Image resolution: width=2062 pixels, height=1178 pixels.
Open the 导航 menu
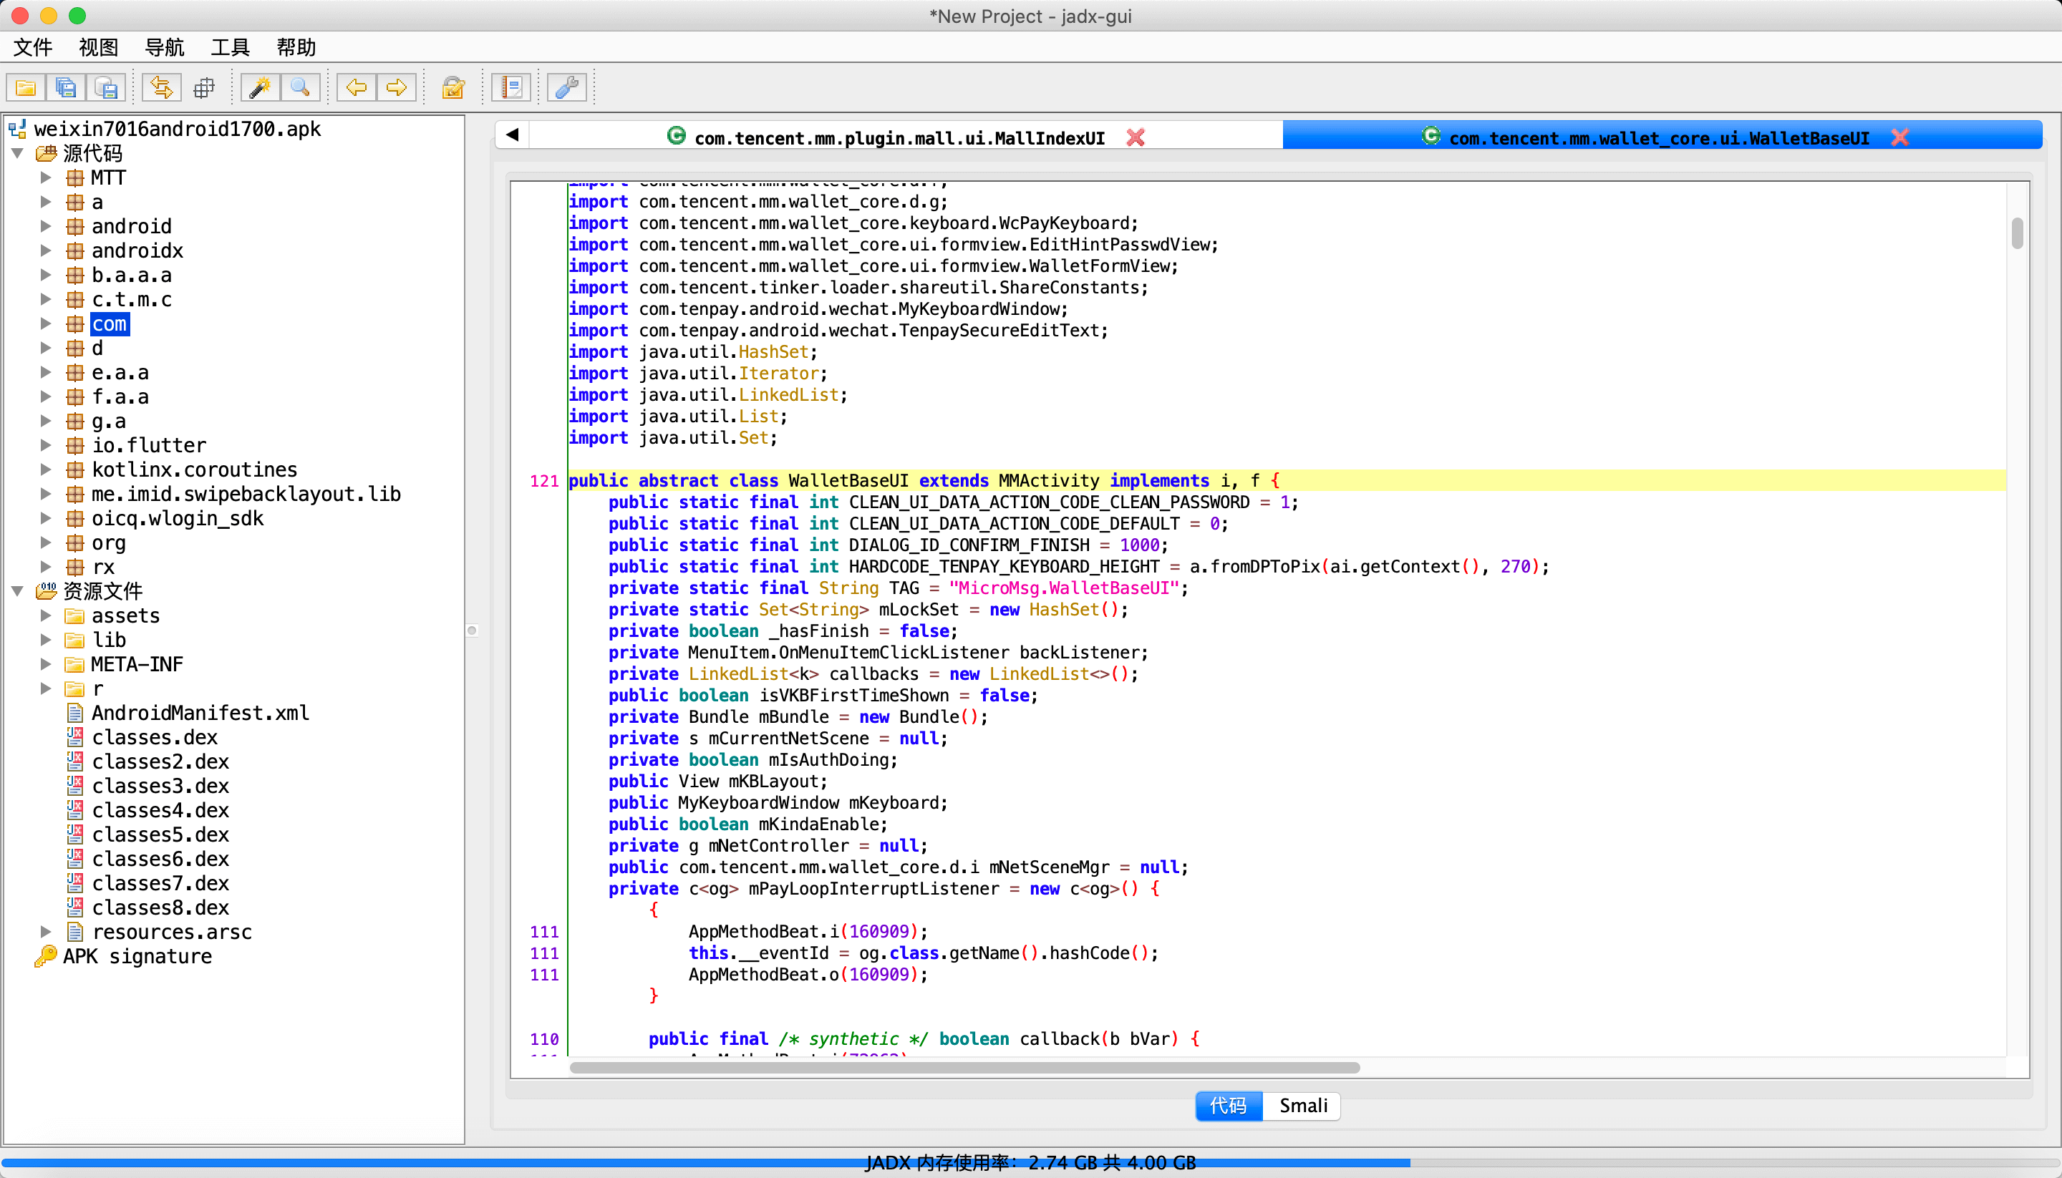164,47
